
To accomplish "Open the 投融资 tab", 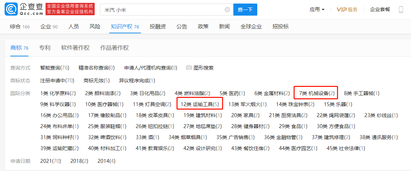I will tap(158, 26).
